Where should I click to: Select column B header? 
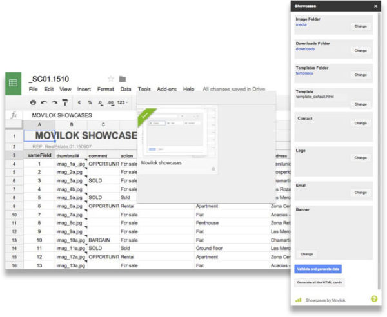coord(72,124)
